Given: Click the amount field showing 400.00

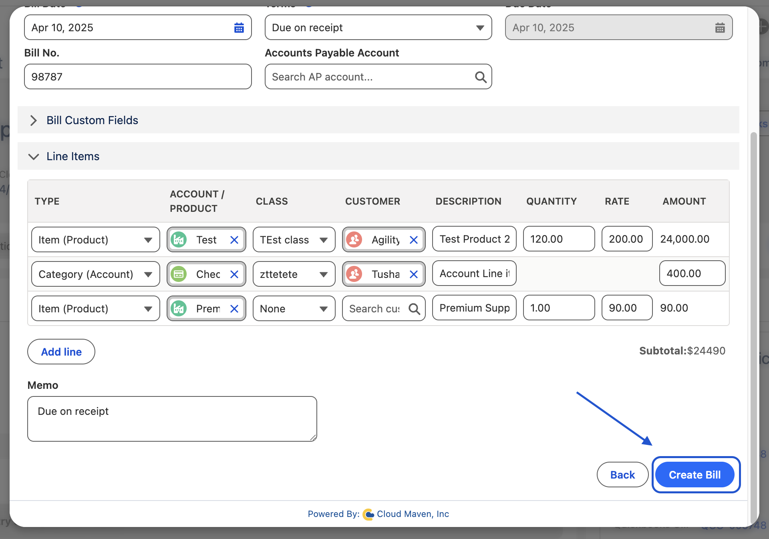Looking at the screenshot, I should 692,274.
